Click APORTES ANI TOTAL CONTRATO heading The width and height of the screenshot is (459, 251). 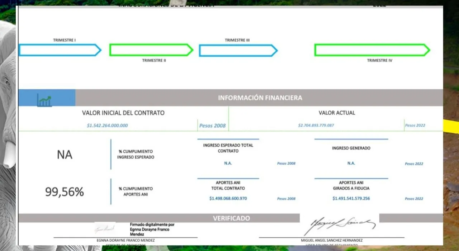[x=228, y=185]
